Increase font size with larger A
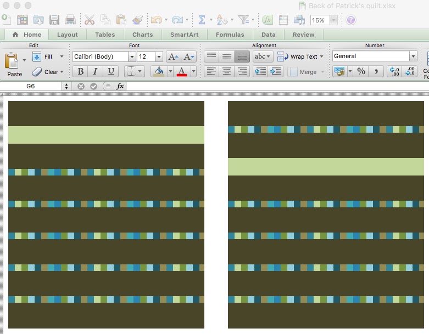 point(173,57)
